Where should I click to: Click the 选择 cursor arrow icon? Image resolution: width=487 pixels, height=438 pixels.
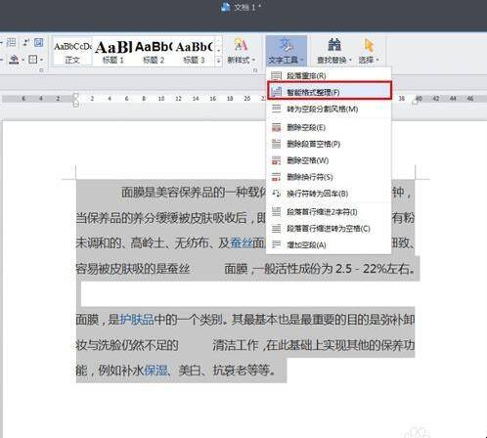point(369,45)
